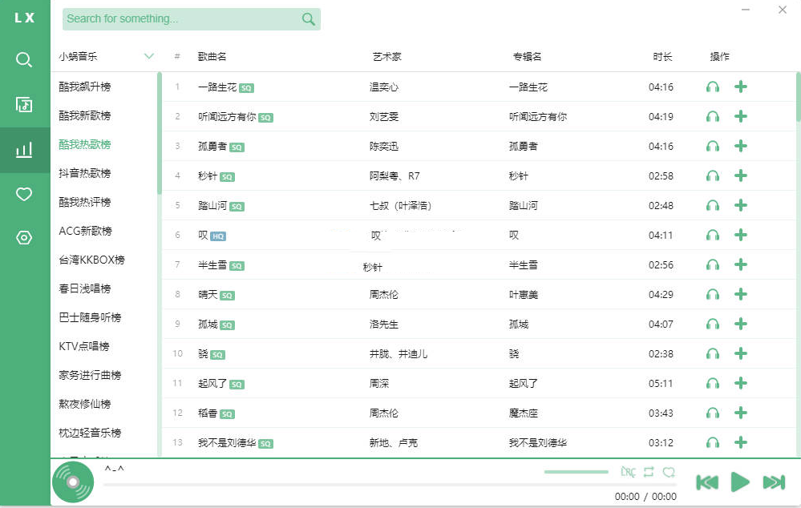Play 孤勇者 using its headphone icon
The width and height of the screenshot is (801, 508).
click(712, 146)
